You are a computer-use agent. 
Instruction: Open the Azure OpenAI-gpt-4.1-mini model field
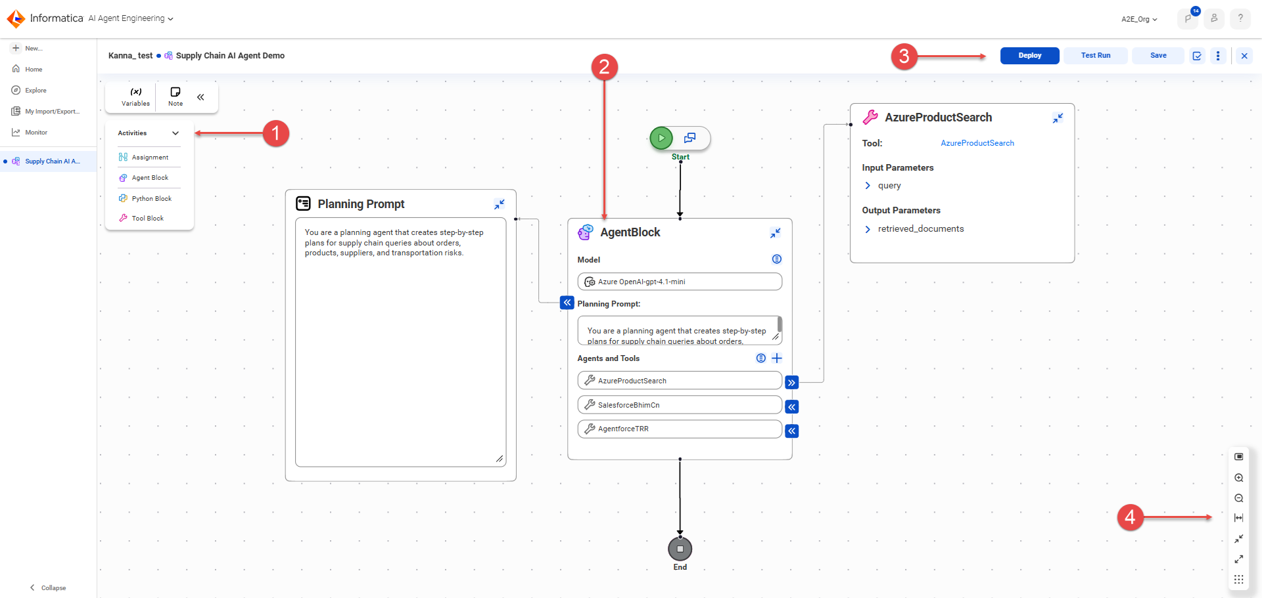(680, 282)
